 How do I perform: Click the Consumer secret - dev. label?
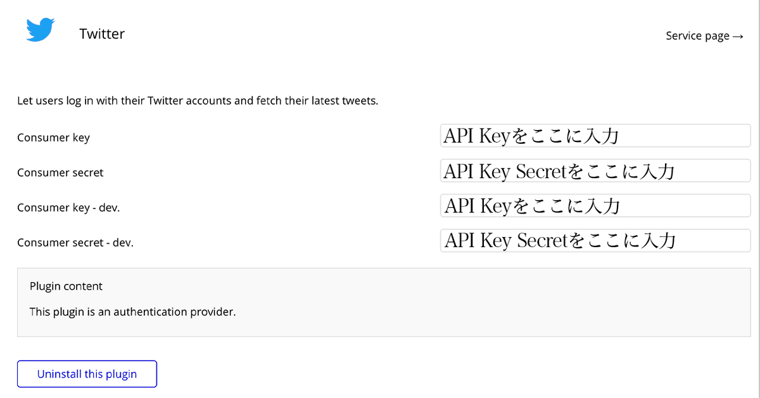click(75, 242)
